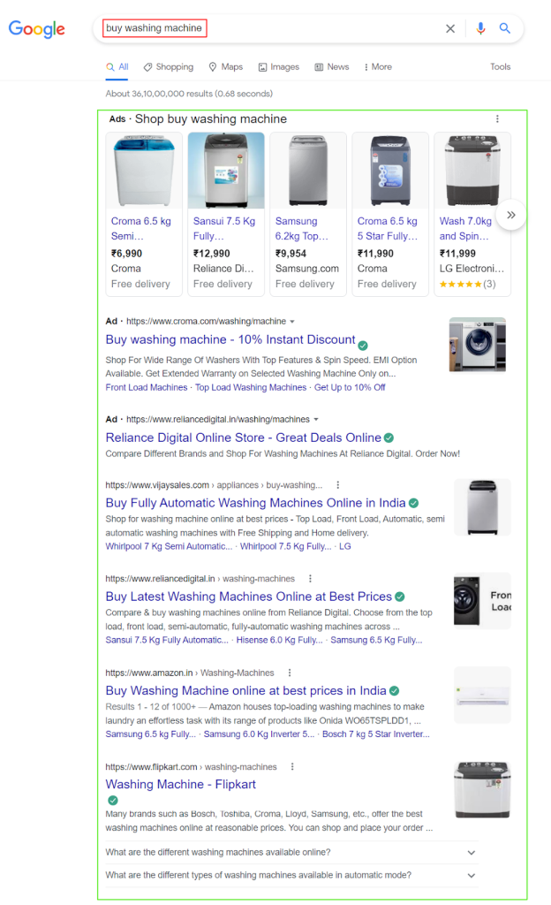Open Wash 7.0kg and Spin product image

(x=472, y=171)
